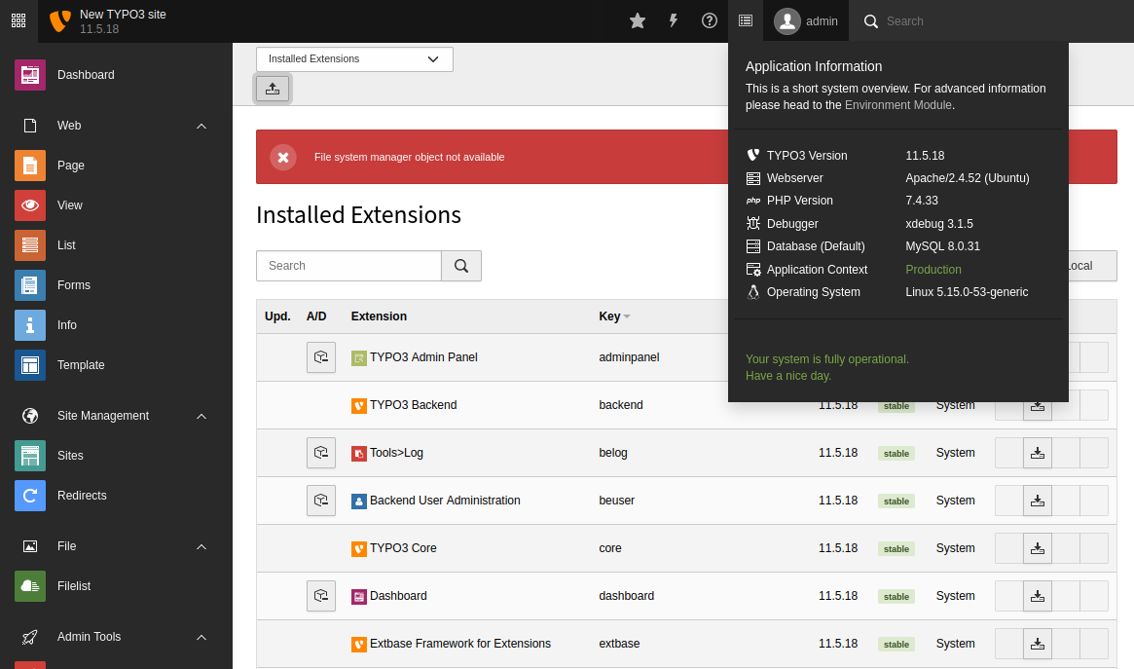Click the Tools>Log extension icon

point(359,454)
